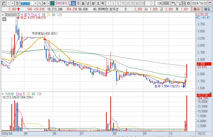
Task: Select interval 1 button
Action: 108,3
